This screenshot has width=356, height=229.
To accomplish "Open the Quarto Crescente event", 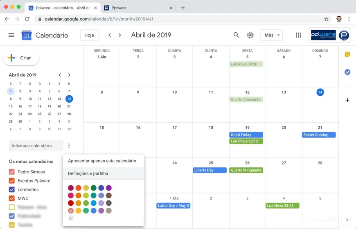I will (x=246, y=99).
